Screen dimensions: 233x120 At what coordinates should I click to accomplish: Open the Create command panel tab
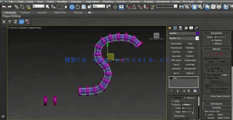coord(170,28)
